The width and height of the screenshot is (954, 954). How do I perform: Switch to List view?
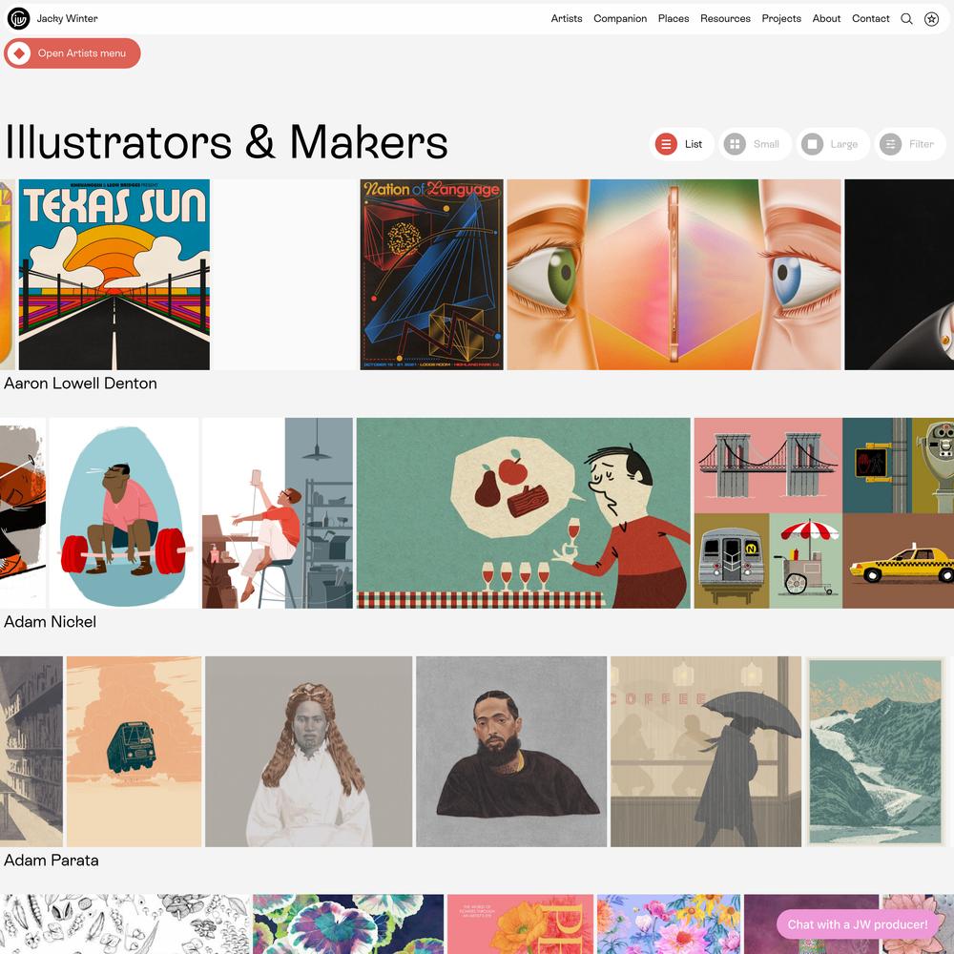click(682, 144)
